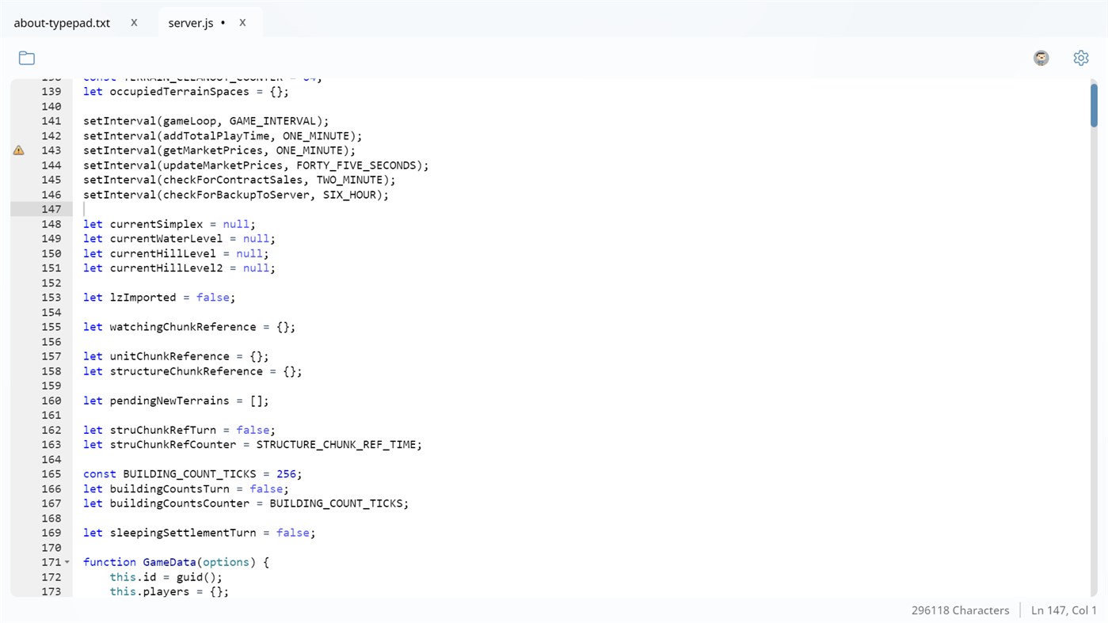Click the highlighted line 147 number
The width and height of the screenshot is (1108, 623).
coord(51,209)
